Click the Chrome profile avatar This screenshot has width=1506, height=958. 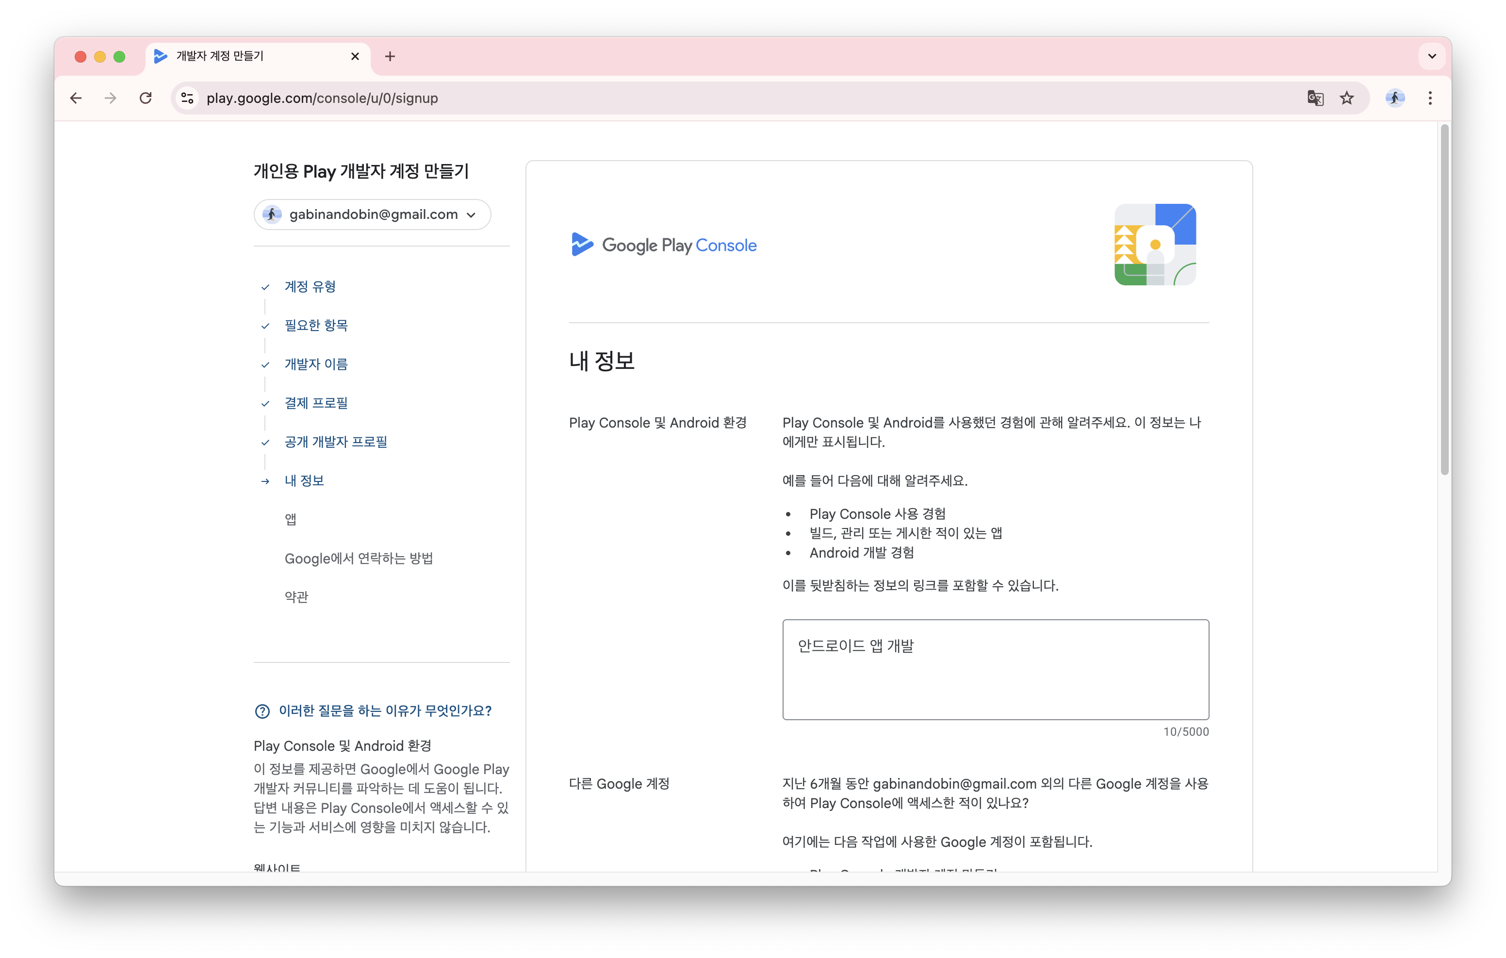pos(1395,98)
